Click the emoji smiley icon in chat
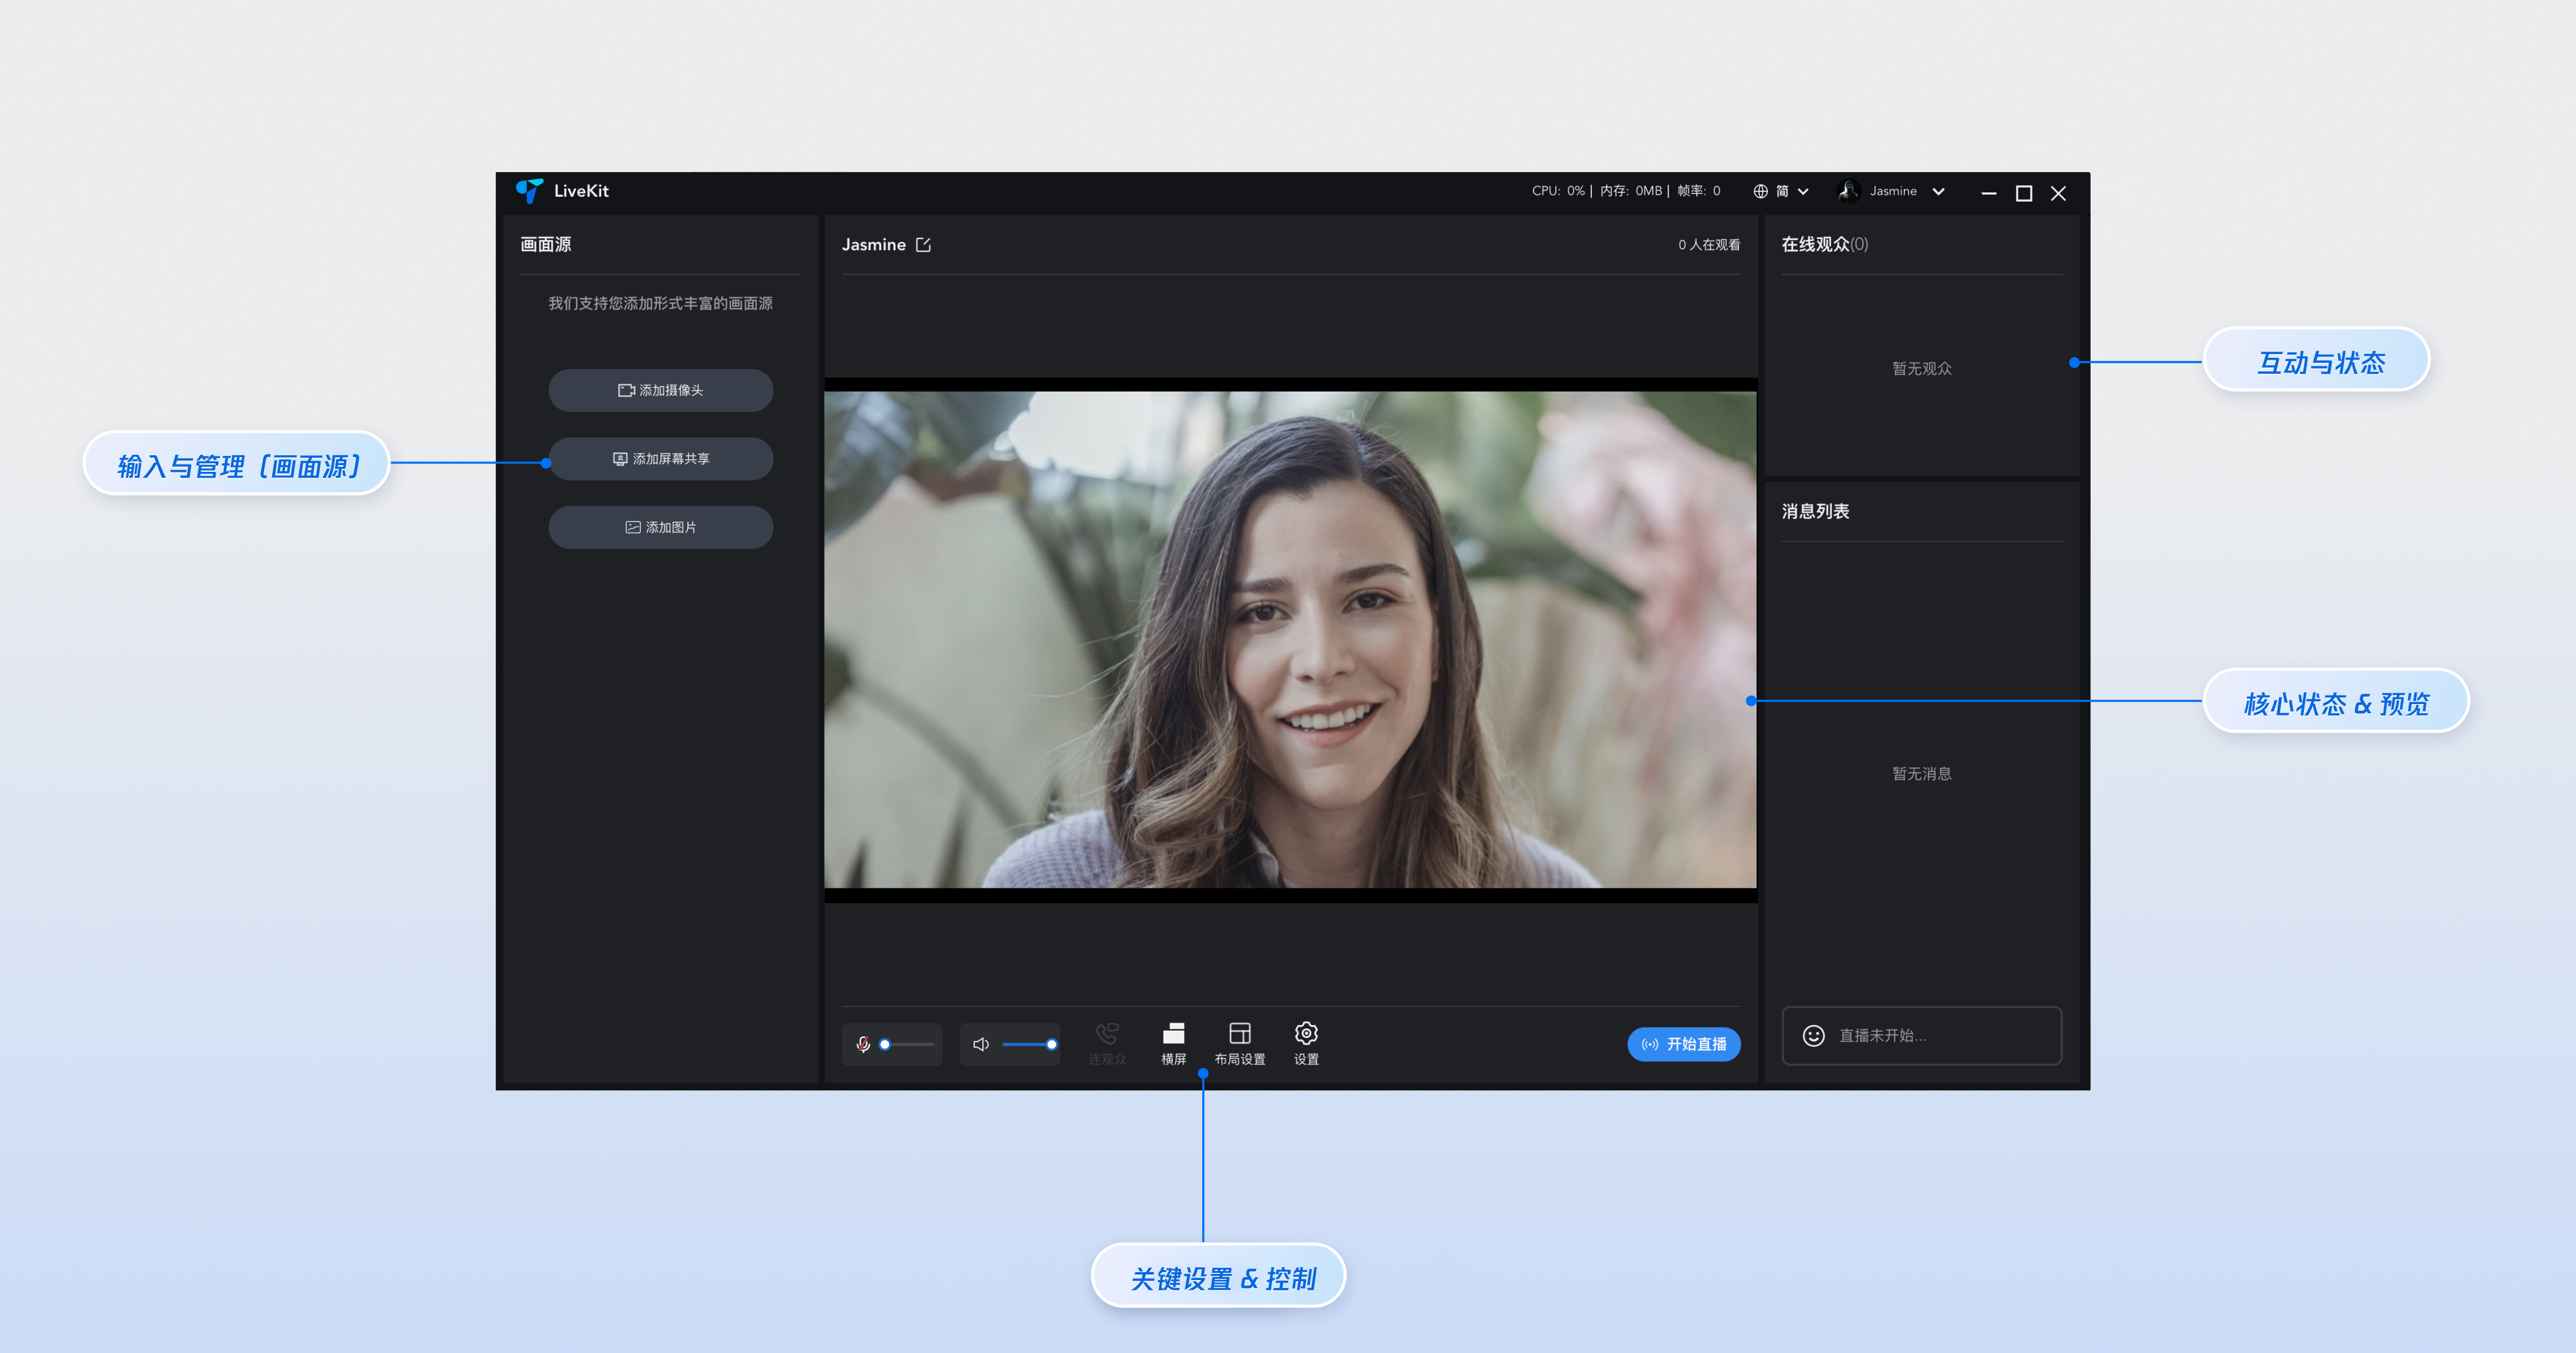2576x1353 pixels. pyautogui.click(x=1813, y=1036)
